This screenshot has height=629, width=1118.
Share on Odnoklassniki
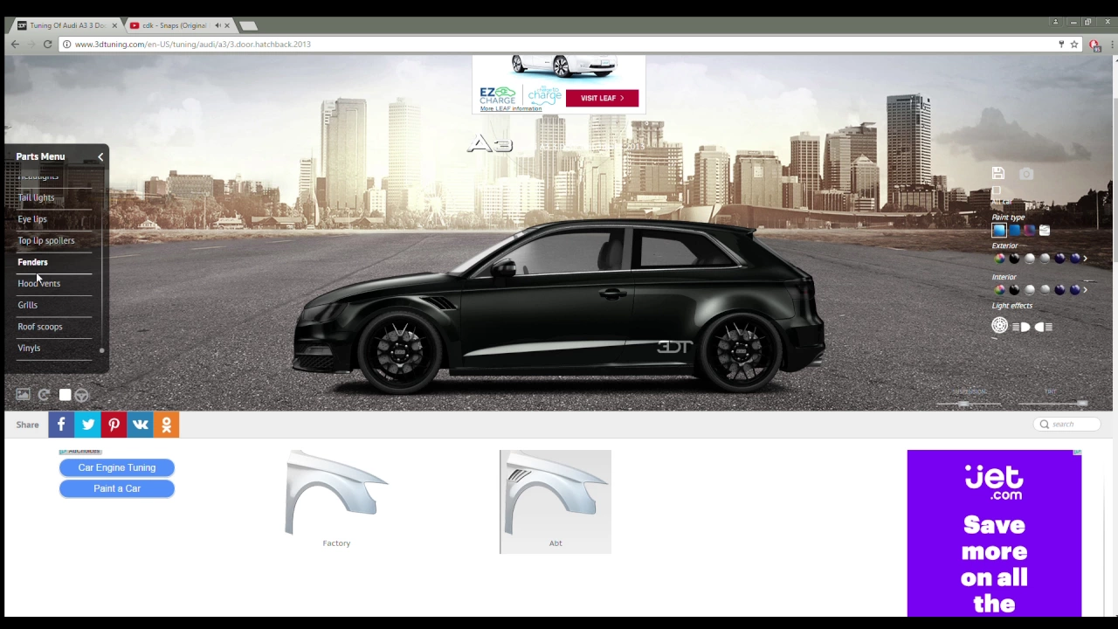(166, 425)
